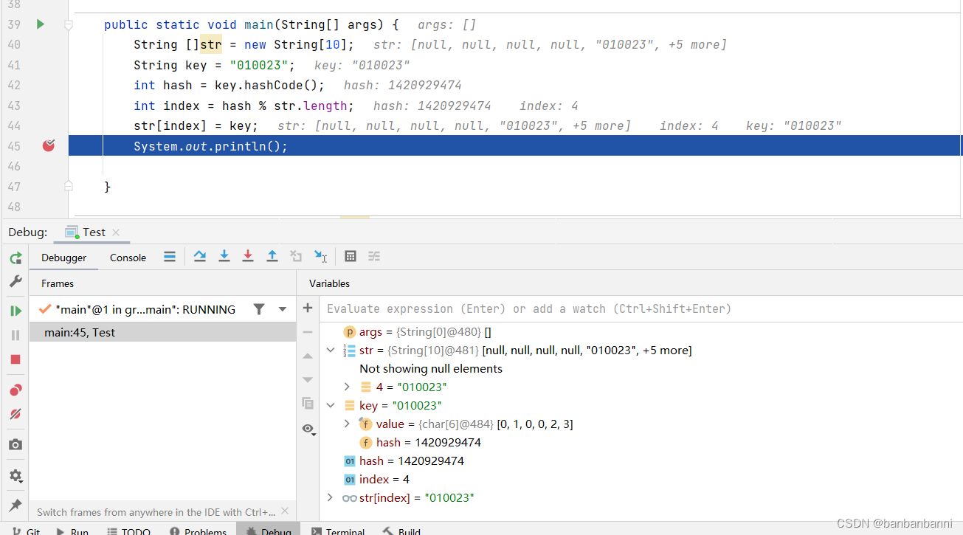963x535 pixels.
Task: Open the Run tool window
Action: coord(72,531)
